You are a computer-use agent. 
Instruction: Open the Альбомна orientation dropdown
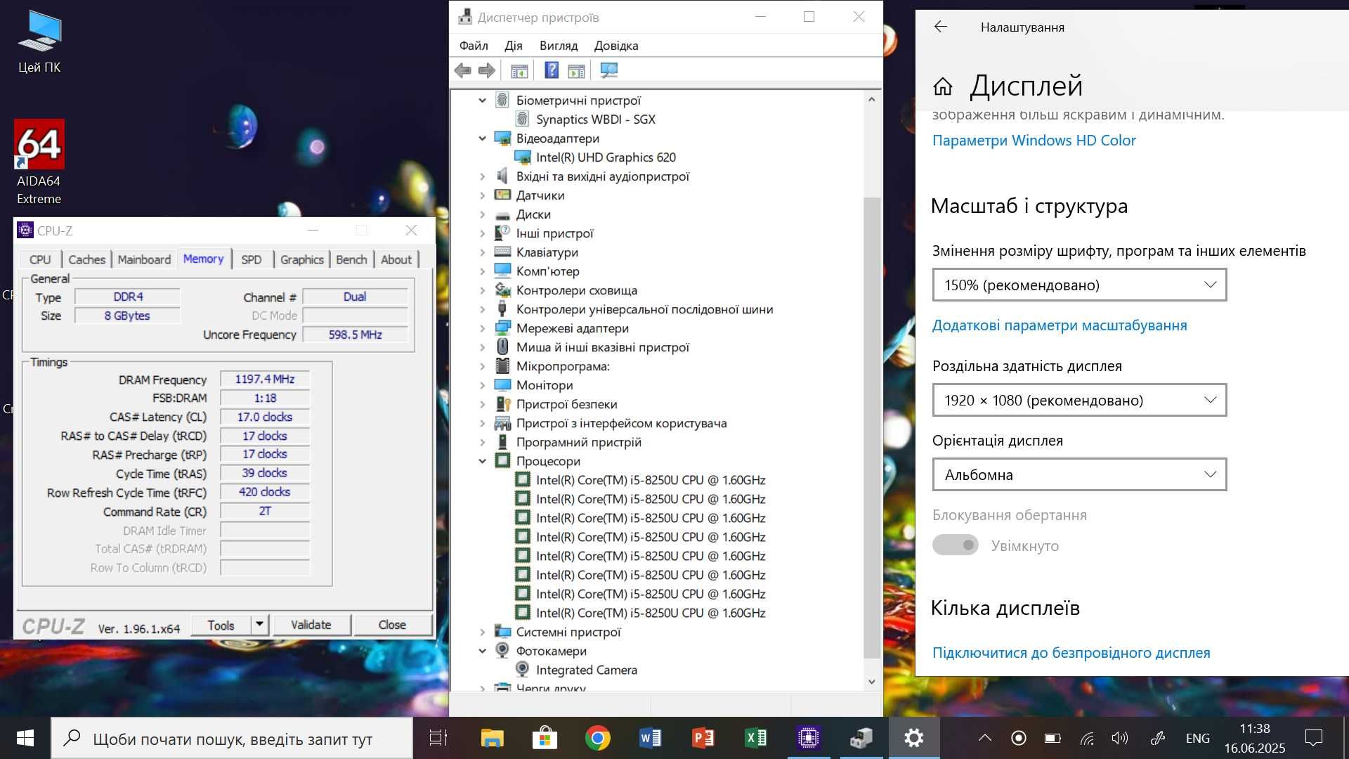(1079, 475)
